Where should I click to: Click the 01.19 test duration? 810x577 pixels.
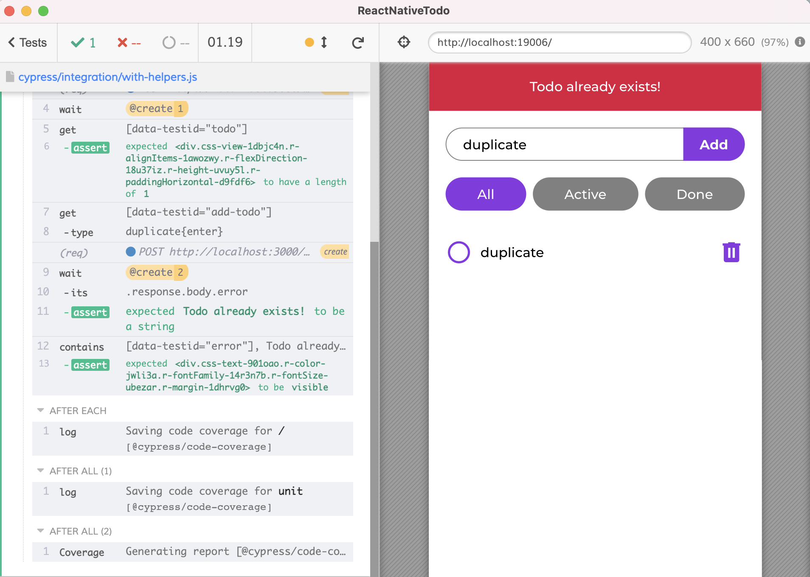point(225,42)
